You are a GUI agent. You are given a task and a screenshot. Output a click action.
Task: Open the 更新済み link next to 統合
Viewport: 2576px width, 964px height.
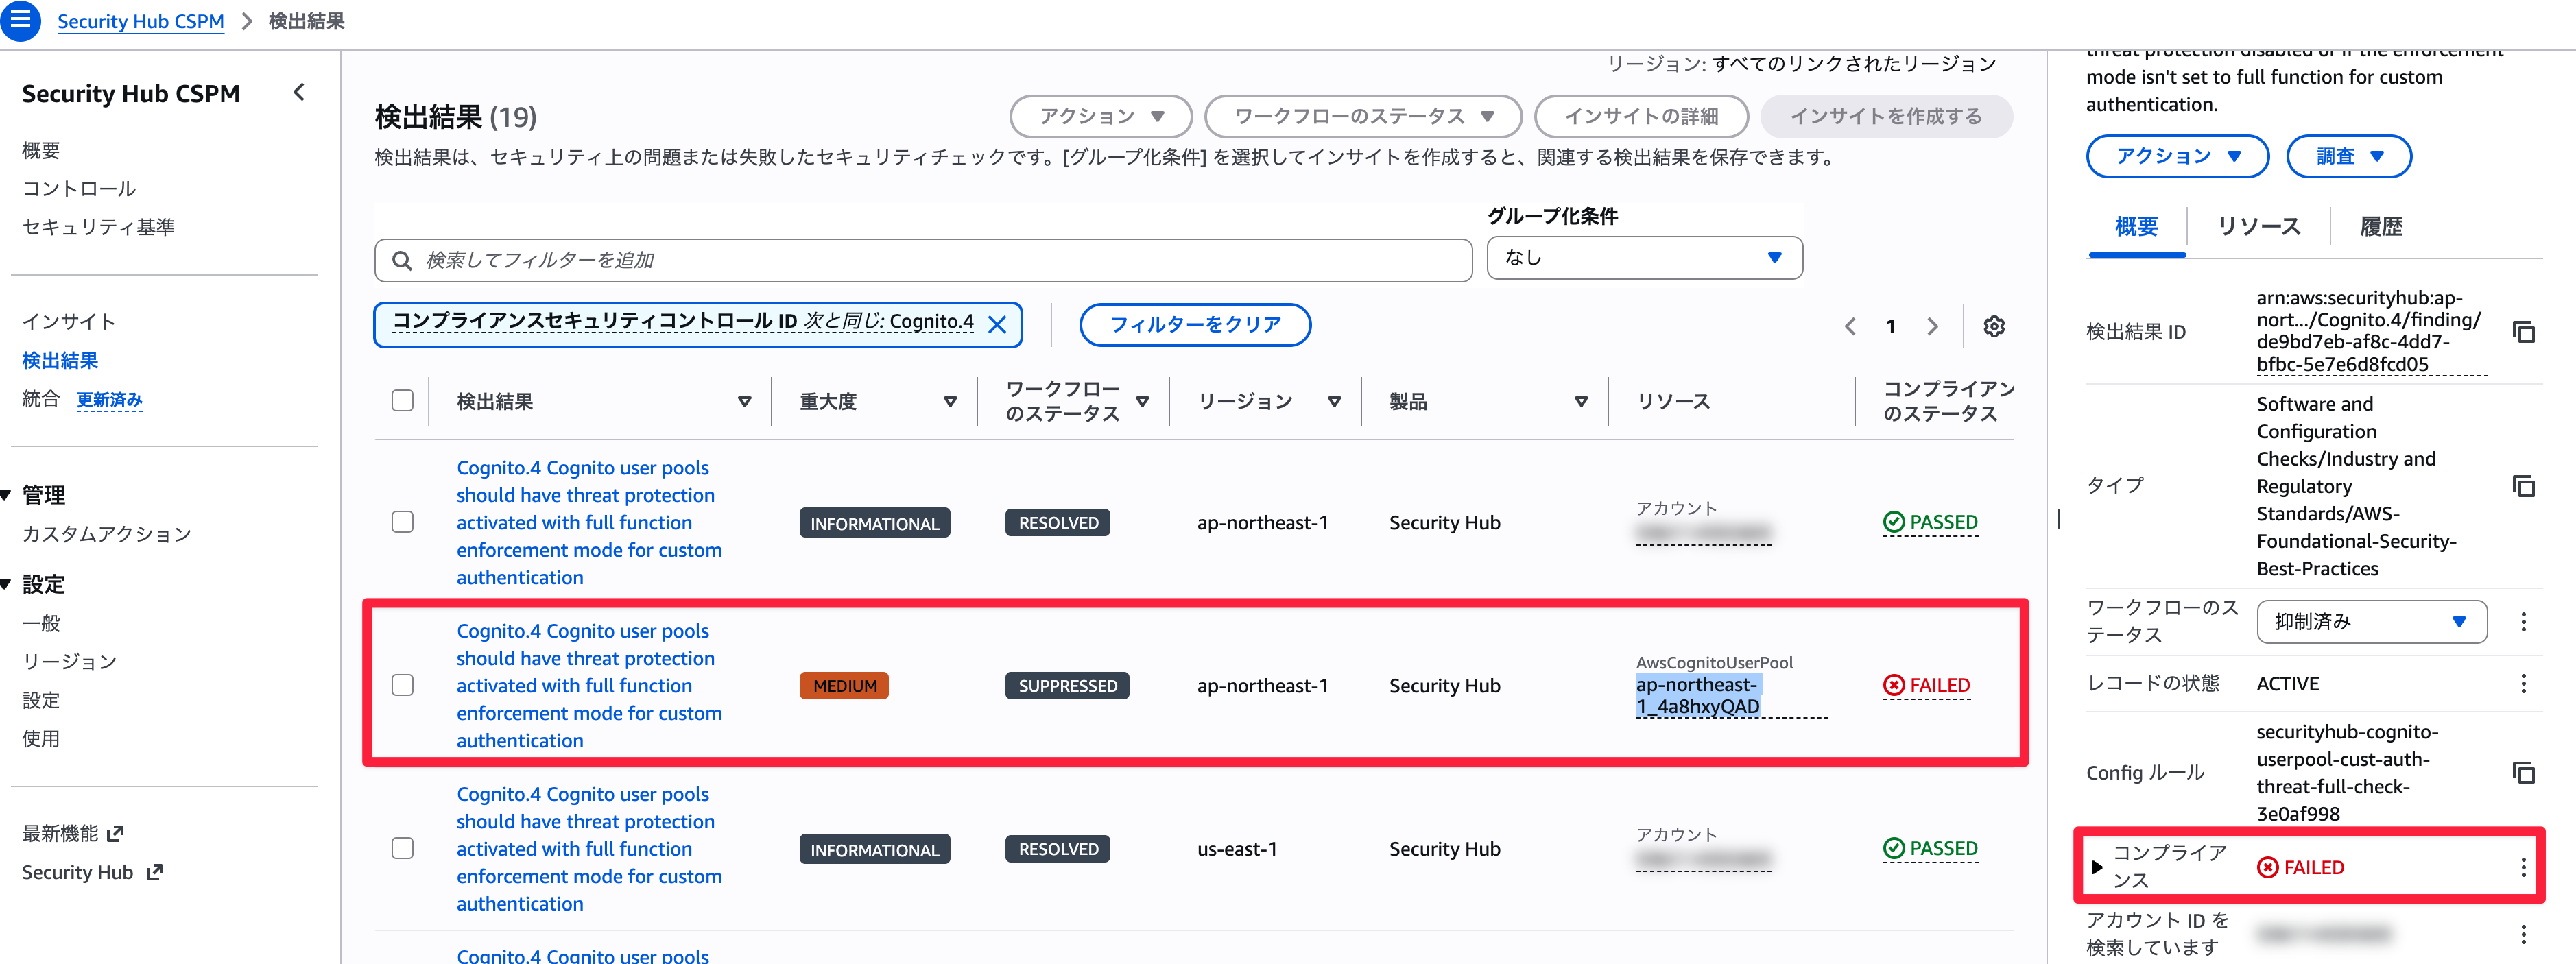109,400
